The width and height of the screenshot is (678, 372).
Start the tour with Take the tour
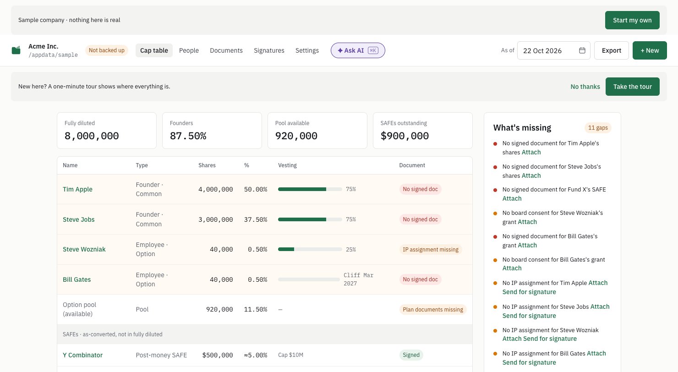point(632,87)
